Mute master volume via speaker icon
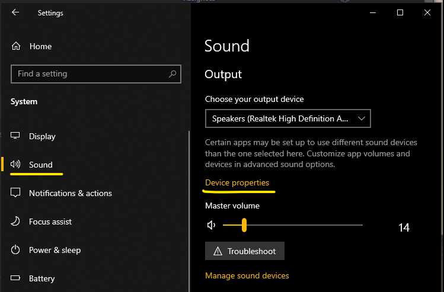444x292 pixels. click(x=211, y=225)
